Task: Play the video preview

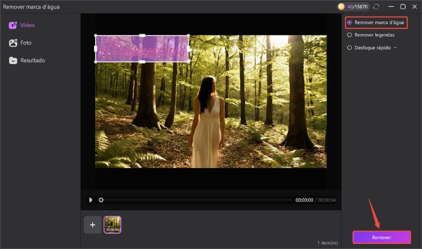Action: pos(91,200)
